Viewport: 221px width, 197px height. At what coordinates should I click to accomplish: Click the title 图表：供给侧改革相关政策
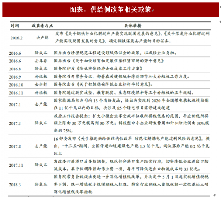110,10
